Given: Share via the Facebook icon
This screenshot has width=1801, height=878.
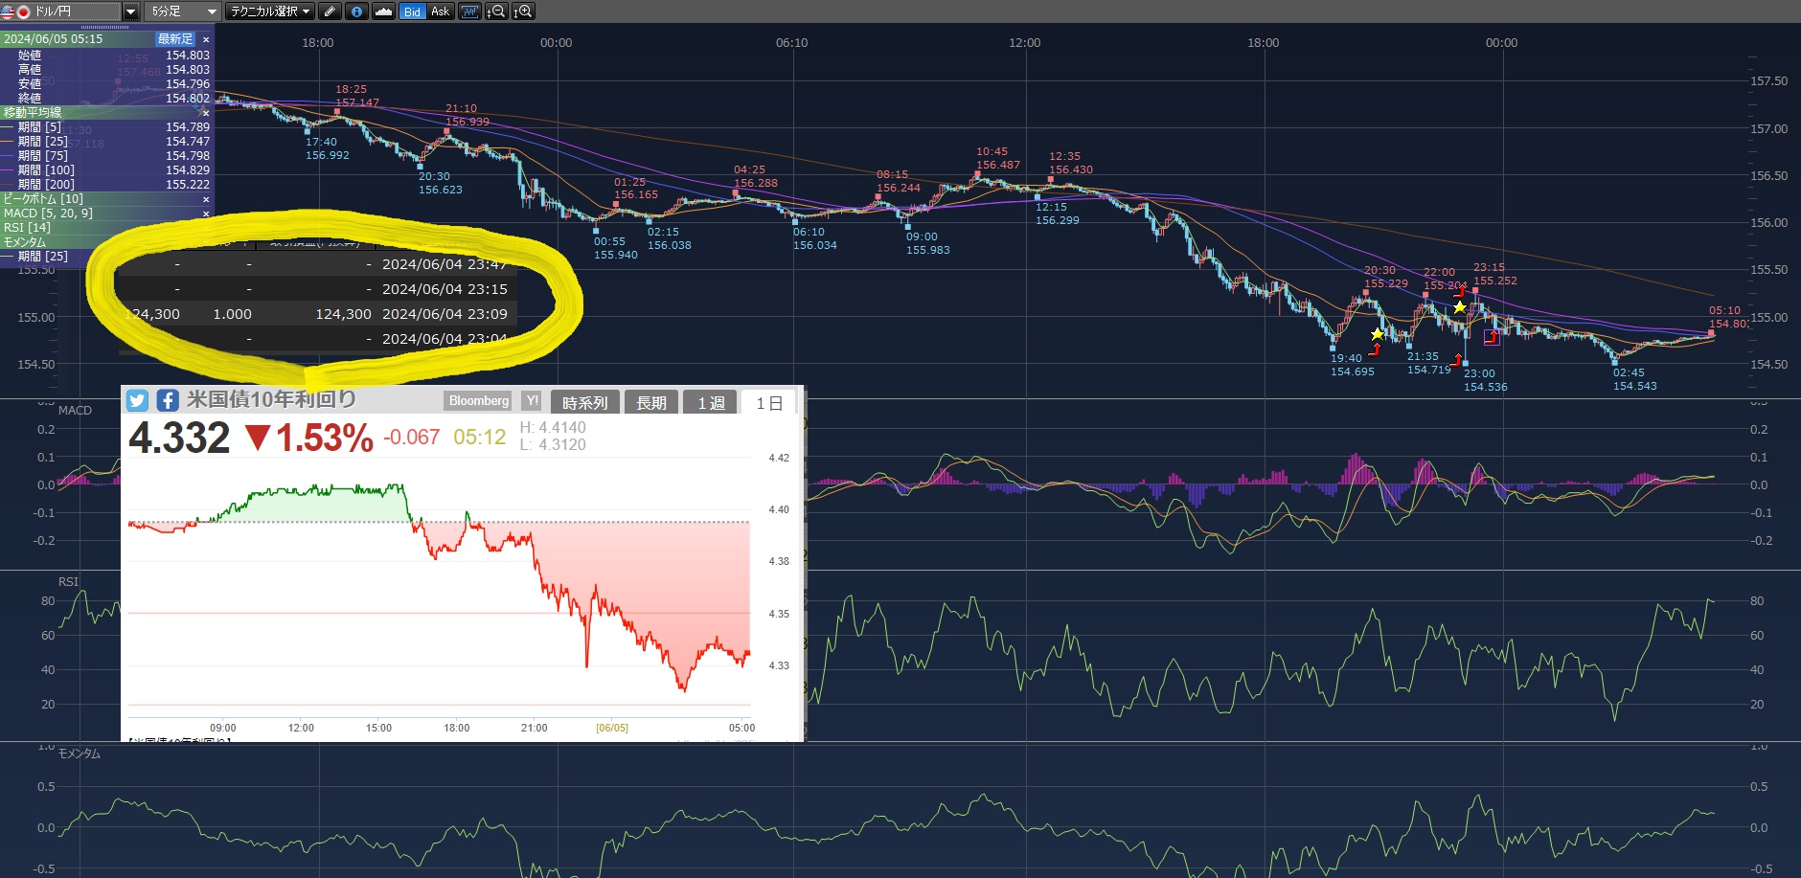Looking at the screenshot, I should click(168, 400).
